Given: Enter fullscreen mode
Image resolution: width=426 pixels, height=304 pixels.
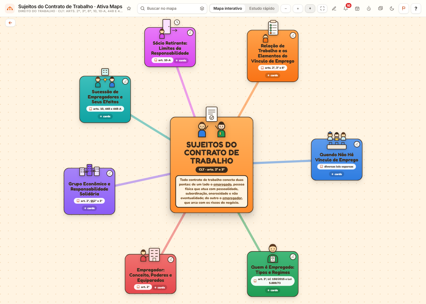Looking at the screenshot, I should (322, 9).
